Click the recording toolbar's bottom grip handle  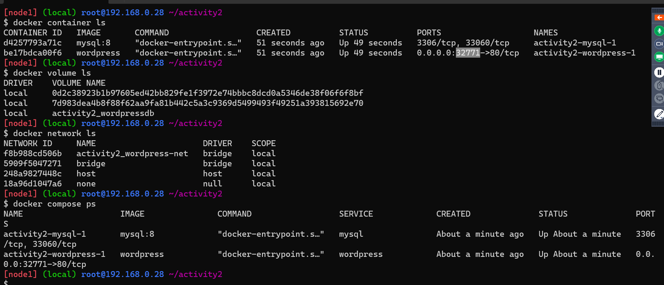657,124
